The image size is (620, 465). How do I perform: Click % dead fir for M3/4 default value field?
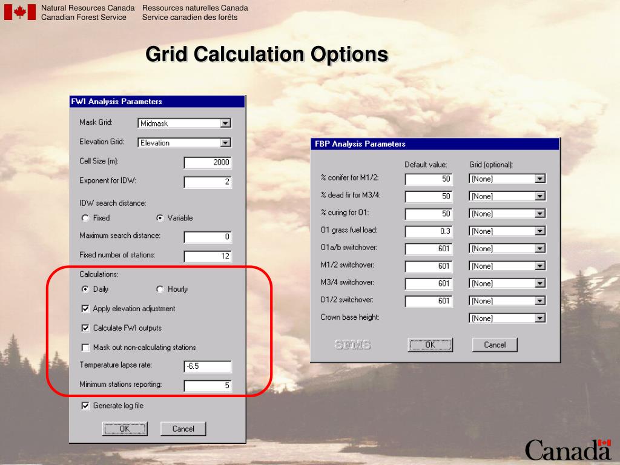click(429, 196)
